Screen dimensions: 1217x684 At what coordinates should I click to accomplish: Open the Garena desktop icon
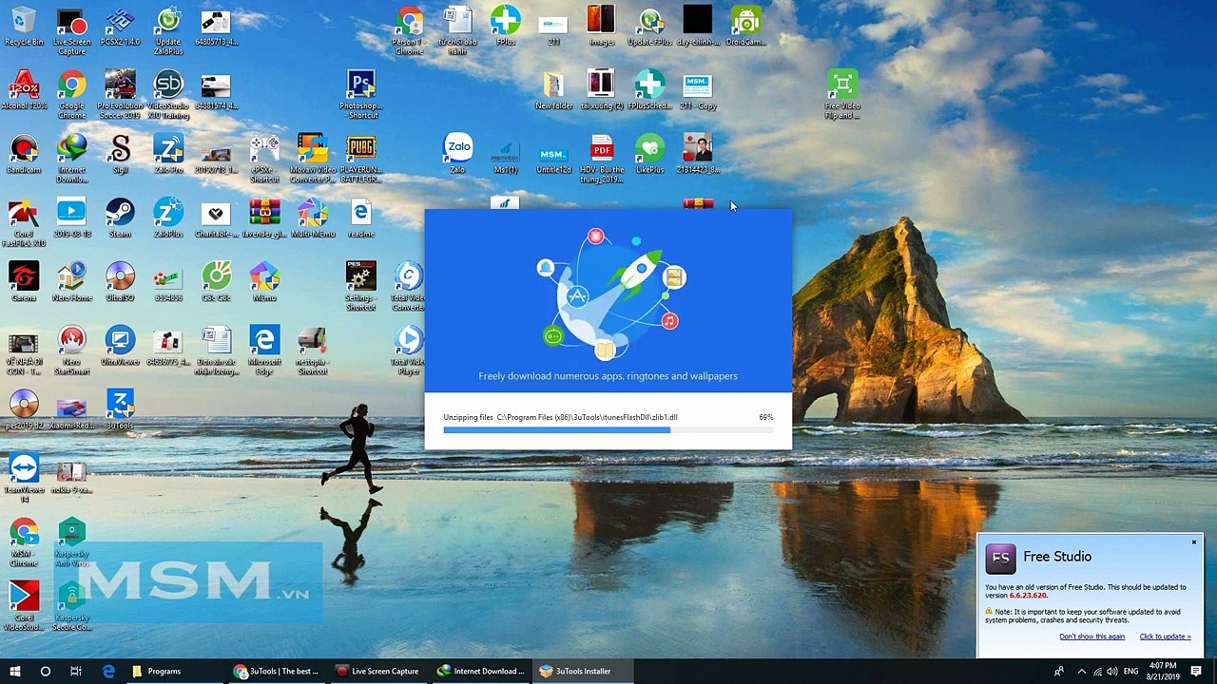pos(24,282)
